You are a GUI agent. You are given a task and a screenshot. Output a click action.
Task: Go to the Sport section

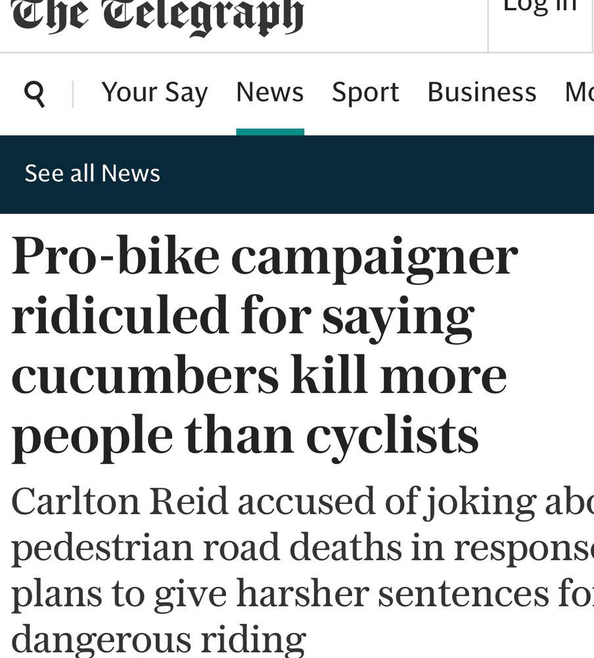[x=365, y=92]
